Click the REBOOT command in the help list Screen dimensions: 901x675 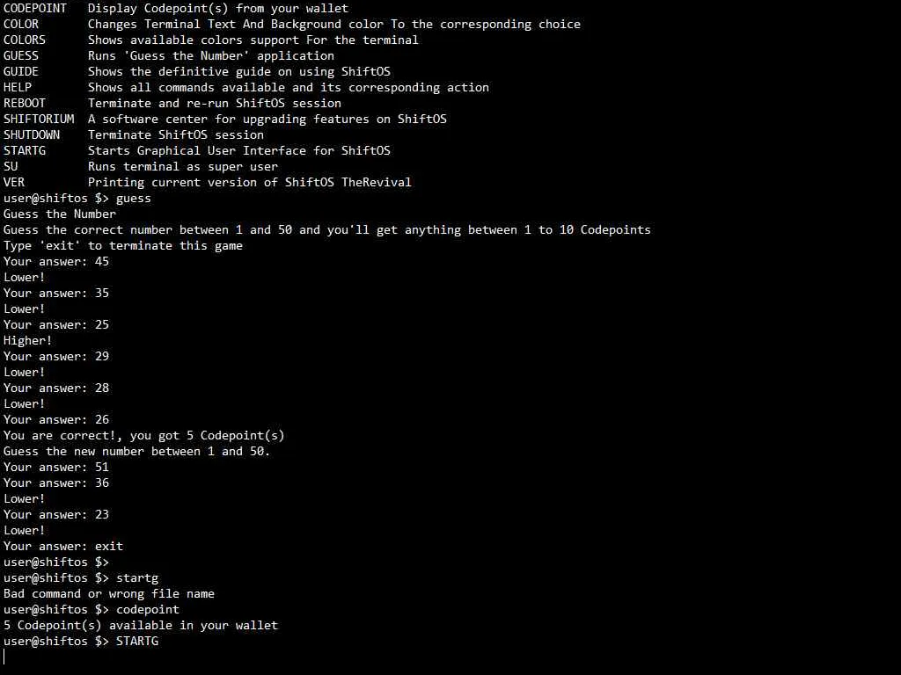click(25, 103)
